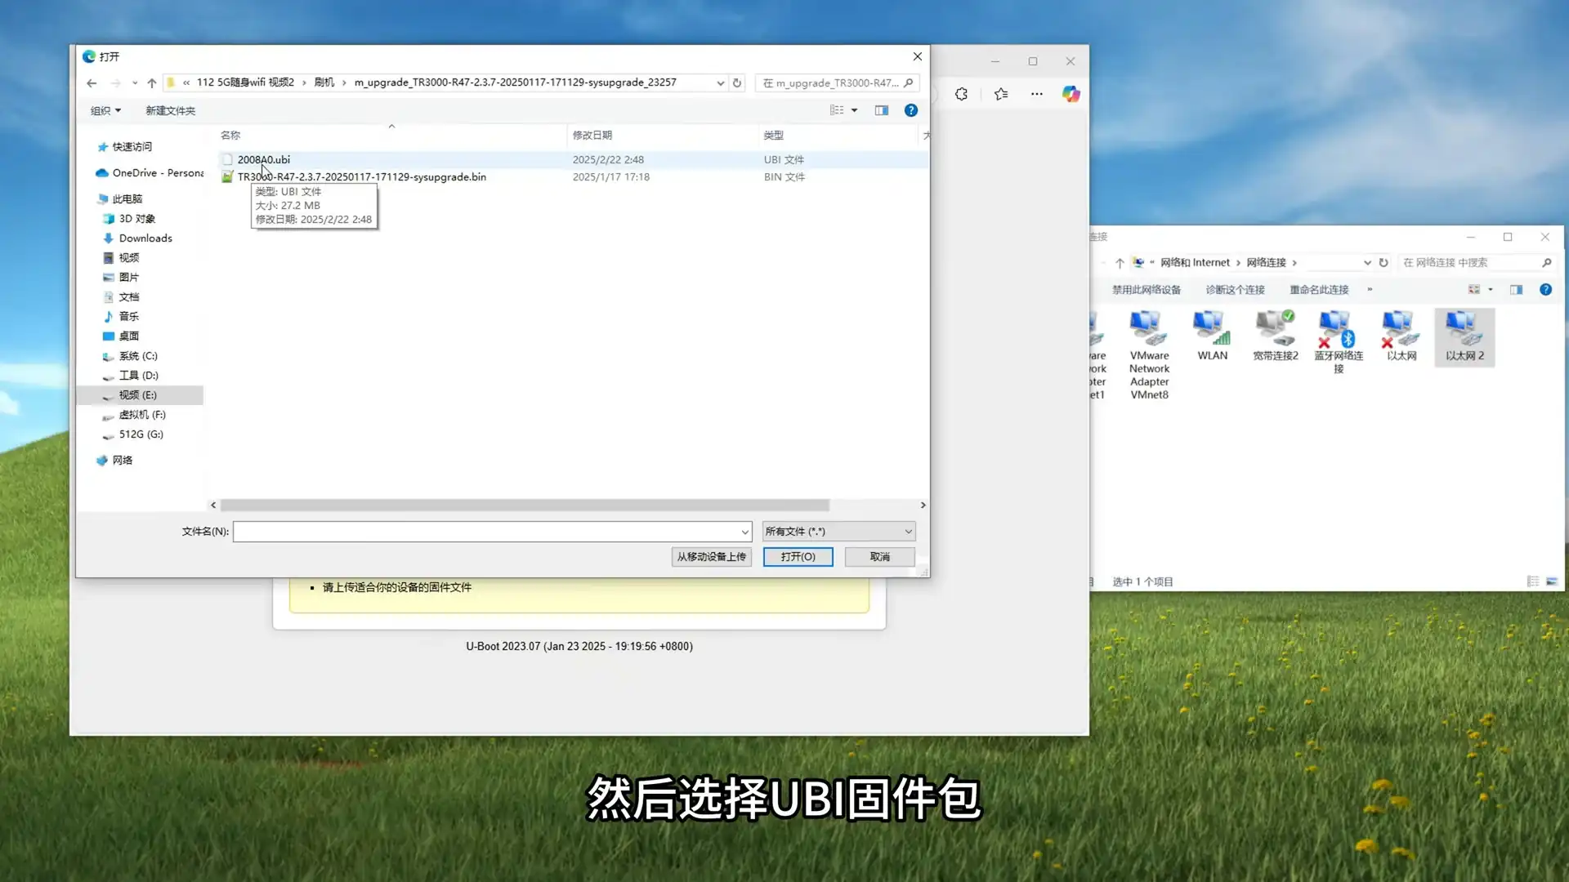Image resolution: width=1569 pixels, height=882 pixels.
Task: Click the Up one folder arrow
Action: point(152,82)
